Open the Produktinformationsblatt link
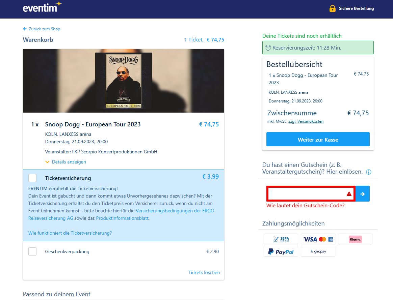The width and height of the screenshot is (393, 300). [x=122, y=218]
